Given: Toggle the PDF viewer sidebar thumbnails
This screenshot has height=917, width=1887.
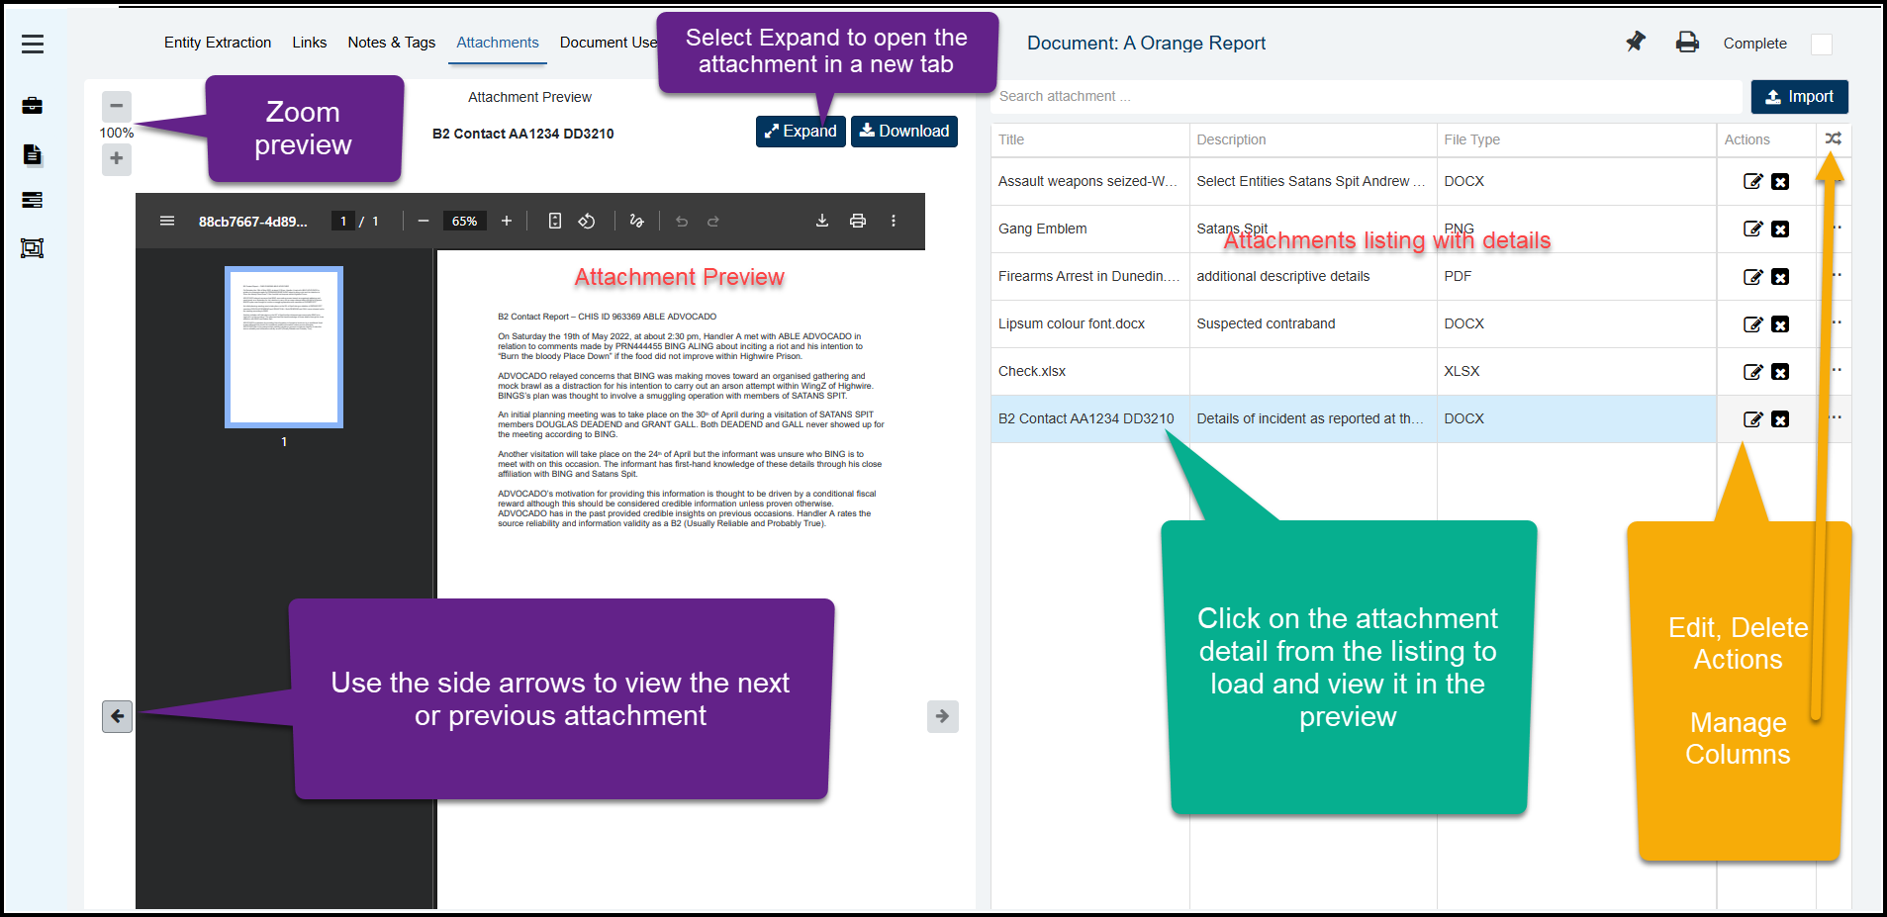Looking at the screenshot, I should (x=167, y=221).
